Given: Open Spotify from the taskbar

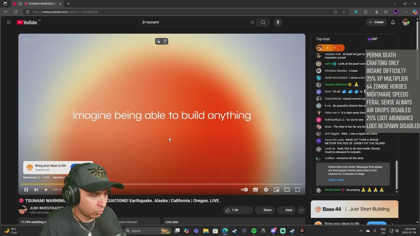Looking at the screenshot, I should 254,231.
